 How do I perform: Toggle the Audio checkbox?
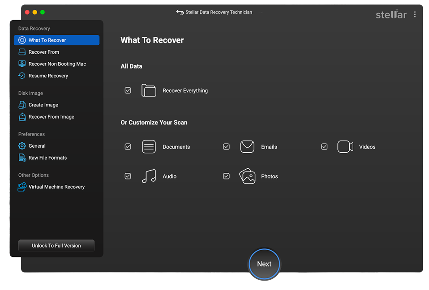[128, 176]
